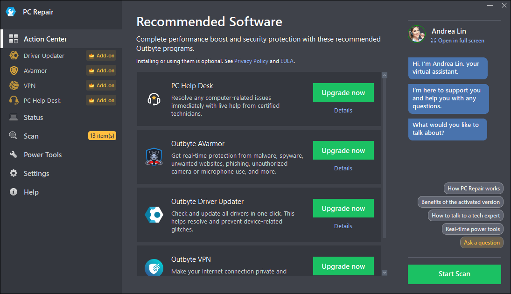The image size is (511, 294).
Task: Choose 'How PC Repair works' chat option
Action: point(474,189)
